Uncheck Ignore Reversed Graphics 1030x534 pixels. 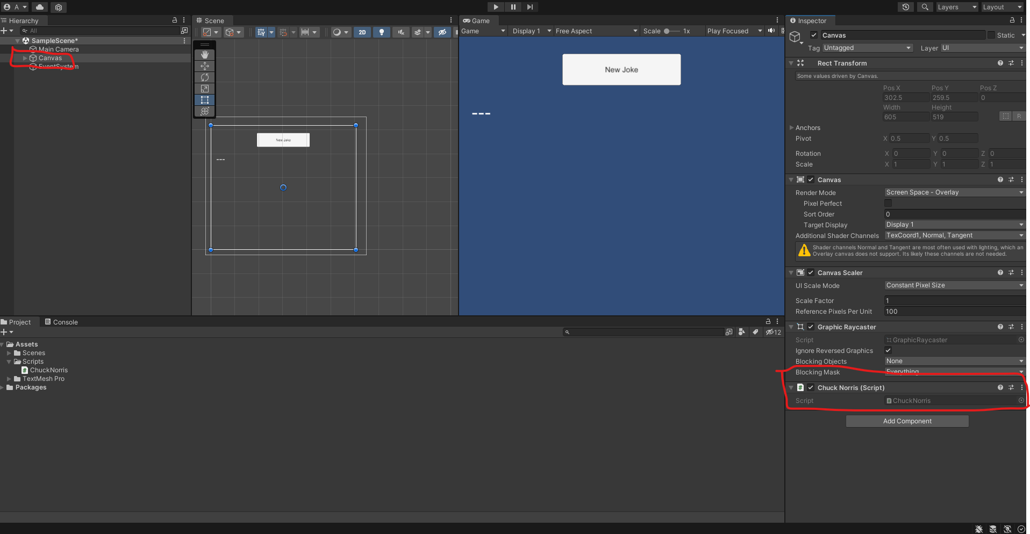coord(888,351)
